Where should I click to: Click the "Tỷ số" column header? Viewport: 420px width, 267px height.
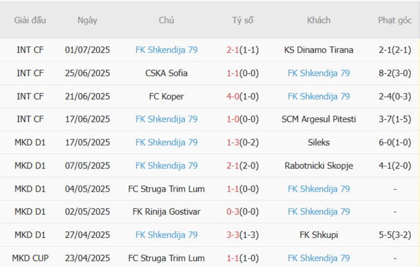coord(243,21)
